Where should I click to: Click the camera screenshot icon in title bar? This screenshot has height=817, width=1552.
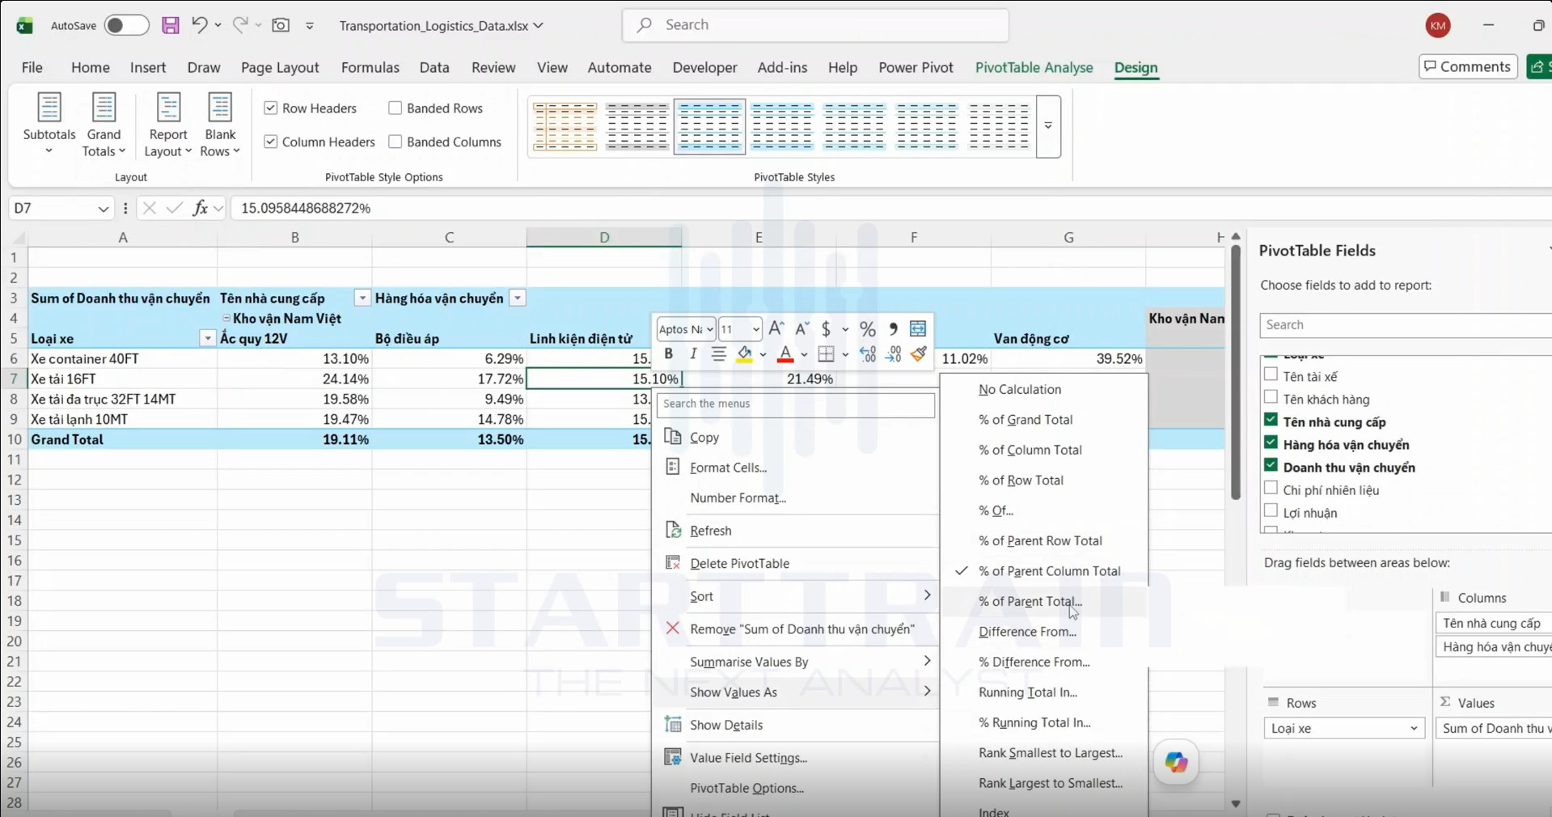click(281, 25)
